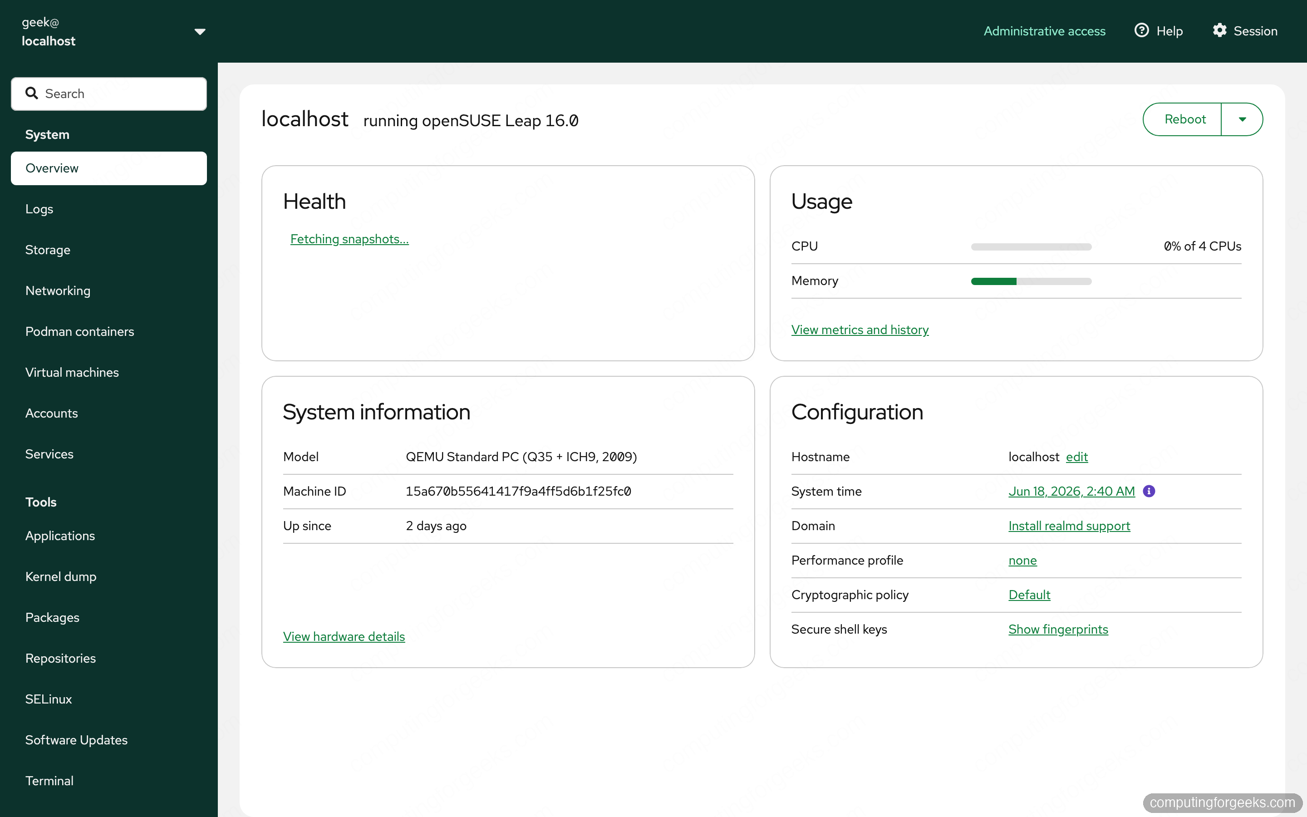The image size is (1307, 817).
Task: Open the Help question mark icon
Action: pos(1141,30)
